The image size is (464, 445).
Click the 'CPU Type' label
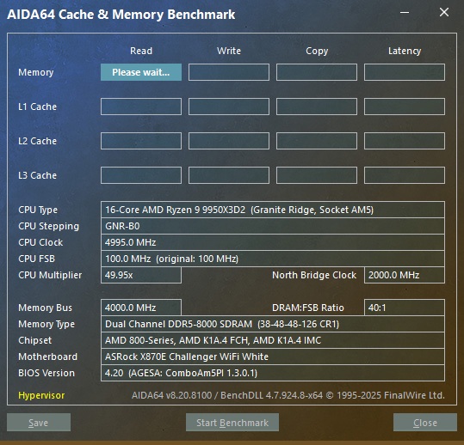[38, 210]
